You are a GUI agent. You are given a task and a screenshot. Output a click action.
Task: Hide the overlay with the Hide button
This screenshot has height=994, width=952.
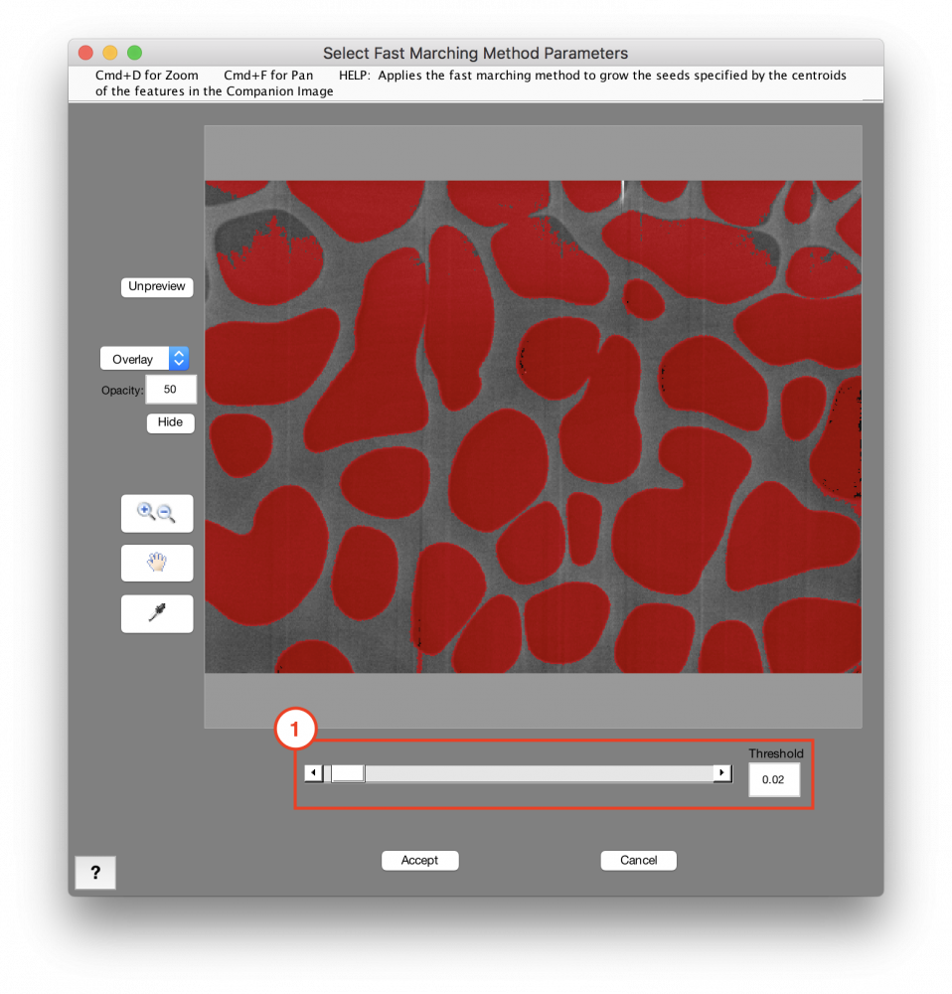click(x=170, y=422)
